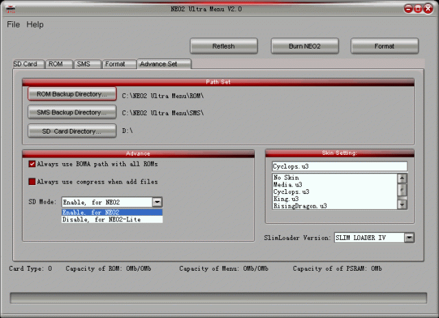Viewport: 439px width, 318px height.
Task: Switch to the Format tab
Action: tap(119, 64)
